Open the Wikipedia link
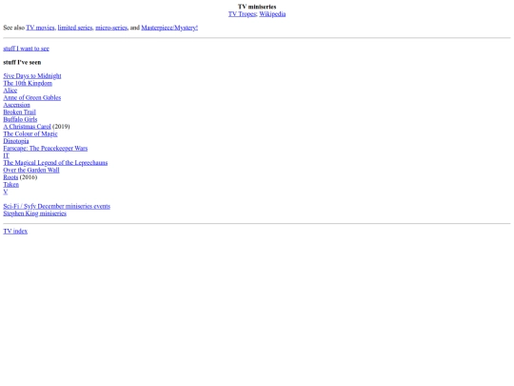The image size is (514, 386). tap(272, 14)
